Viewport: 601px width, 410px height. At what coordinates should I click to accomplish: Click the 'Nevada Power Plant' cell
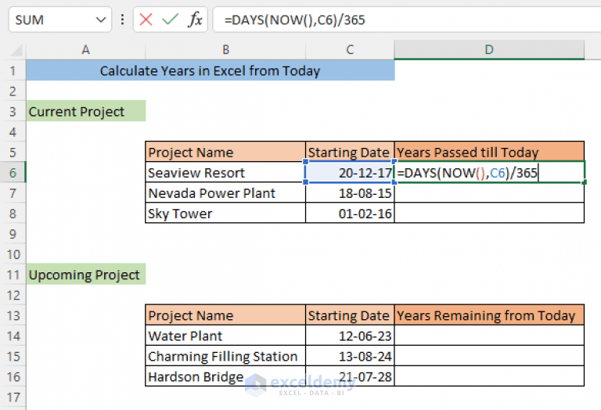point(225,193)
